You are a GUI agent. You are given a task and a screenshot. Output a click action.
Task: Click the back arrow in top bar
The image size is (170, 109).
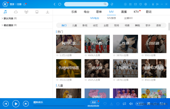click(54, 4)
